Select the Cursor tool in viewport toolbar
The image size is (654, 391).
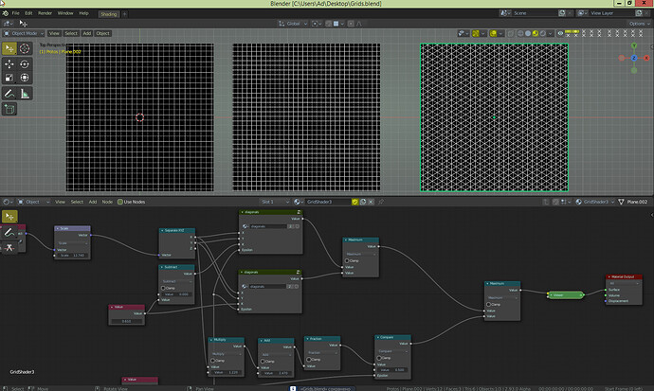point(25,48)
